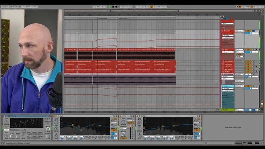Click the arrangement overview bar
The height and width of the screenshot is (149, 265).
pos(159,11)
